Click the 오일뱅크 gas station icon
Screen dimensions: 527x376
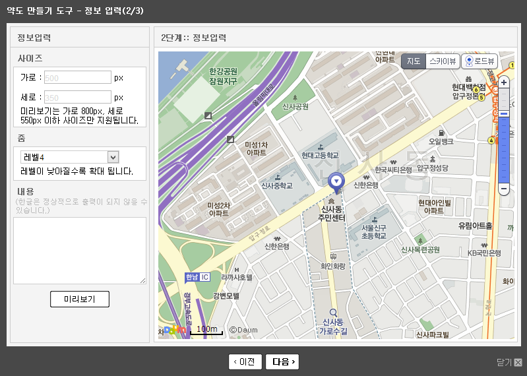coord(441,132)
